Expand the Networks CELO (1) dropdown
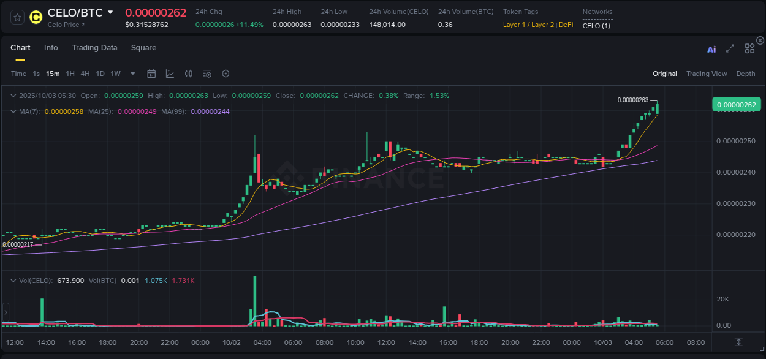Image resolution: width=766 pixels, height=359 pixels. [x=596, y=26]
